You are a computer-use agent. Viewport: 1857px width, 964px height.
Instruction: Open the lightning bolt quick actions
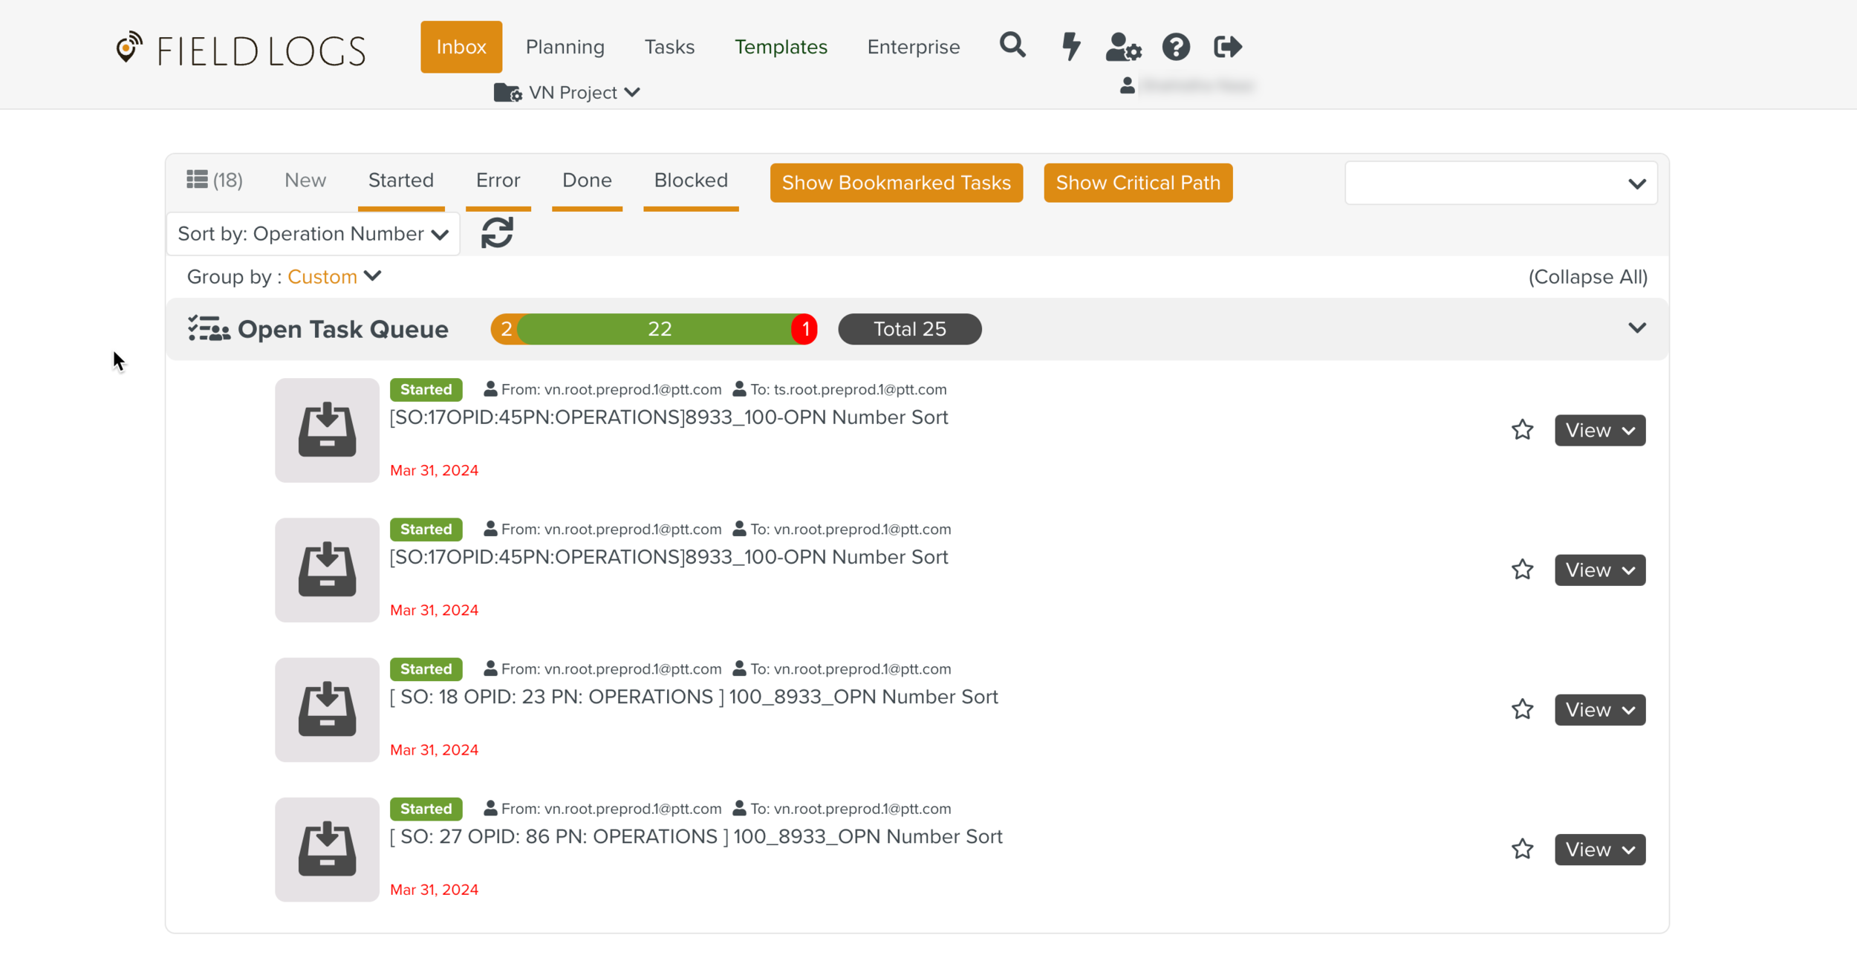pyautogui.click(x=1070, y=46)
